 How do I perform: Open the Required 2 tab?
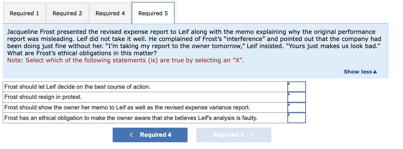(x=67, y=14)
